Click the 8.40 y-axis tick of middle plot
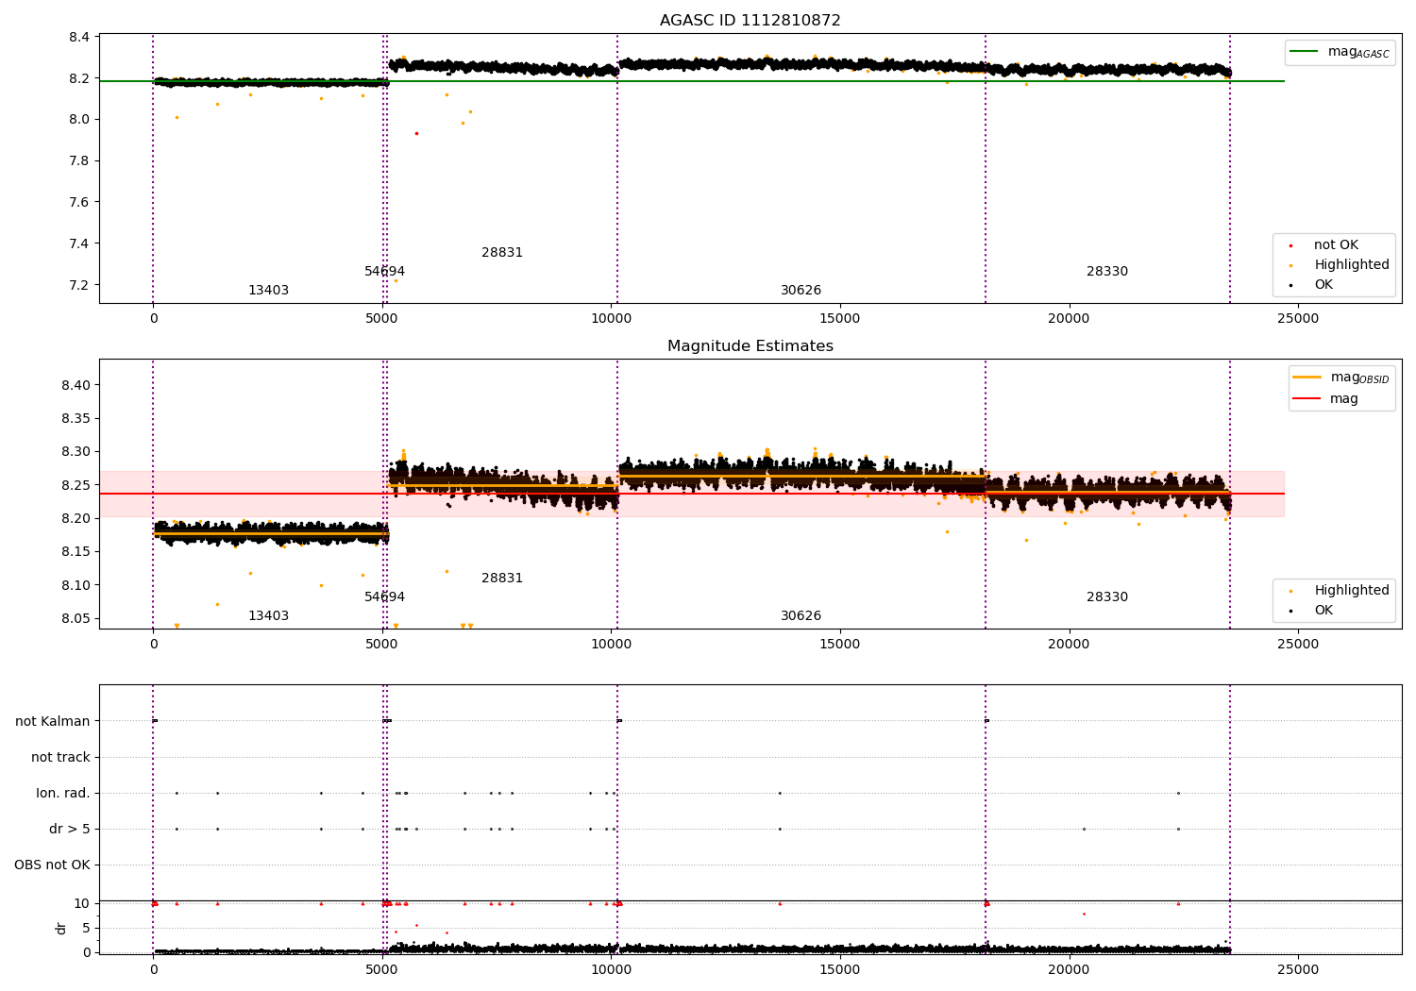Screen dimensions: 1416x991 (76, 386)
